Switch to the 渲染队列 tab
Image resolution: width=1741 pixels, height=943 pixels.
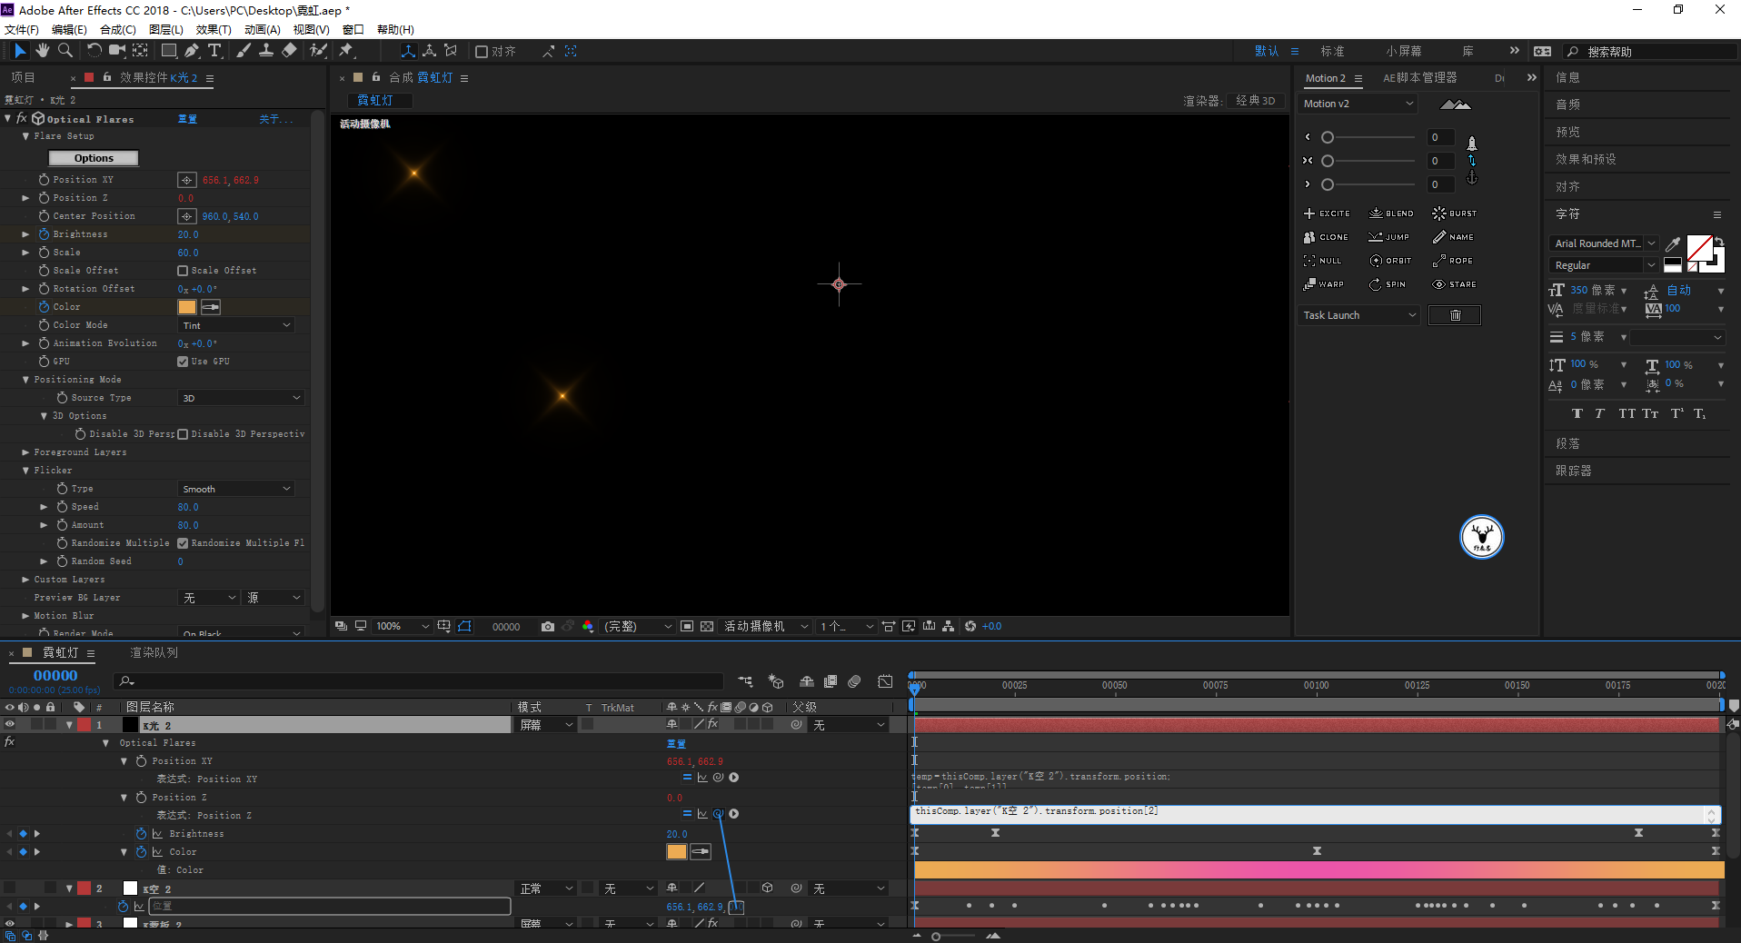pos(154,653)
